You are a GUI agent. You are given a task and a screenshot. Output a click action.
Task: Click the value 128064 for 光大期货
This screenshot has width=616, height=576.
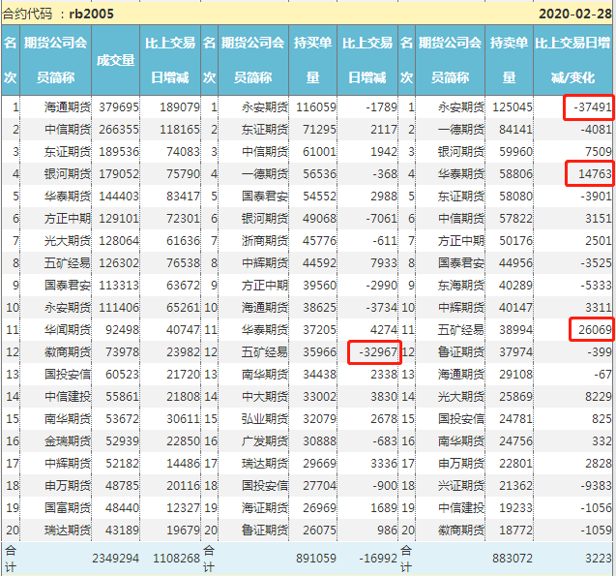point(119,241)
